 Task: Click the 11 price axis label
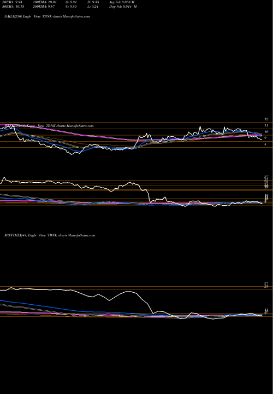[266, 125]
